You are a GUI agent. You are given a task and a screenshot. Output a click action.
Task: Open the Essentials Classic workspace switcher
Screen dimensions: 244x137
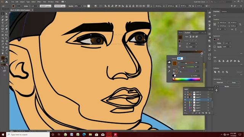201,2
